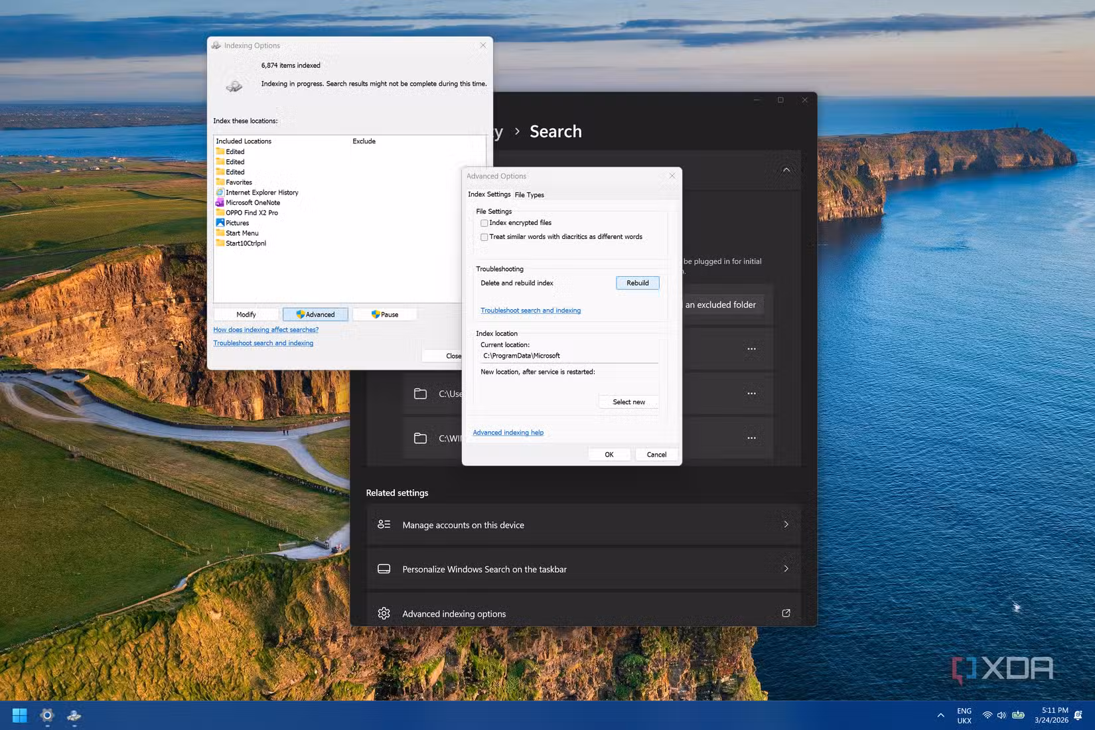This screenshot has height=730, width=1095.
Task: Click C:\WI folder icon in Settings
Action: (420, 438)
